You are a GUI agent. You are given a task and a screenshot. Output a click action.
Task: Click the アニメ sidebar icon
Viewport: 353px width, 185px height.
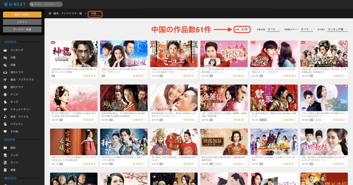pos(5,95)
